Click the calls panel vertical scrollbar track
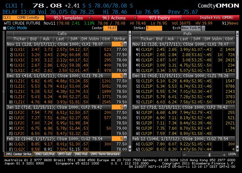The width and height of the screenshot is (242, 173). 130,113
